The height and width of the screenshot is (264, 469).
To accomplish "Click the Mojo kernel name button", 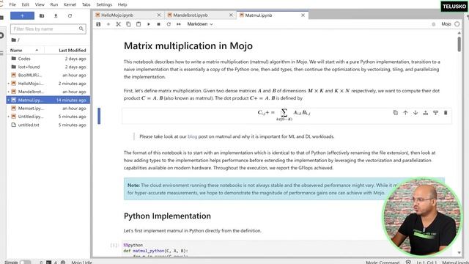I will click(x=446, y=24).
